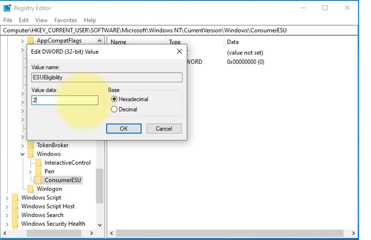Select the Winlogon folder icon
This screenshot has height=240, width=371.
click(x=31, y=189)
